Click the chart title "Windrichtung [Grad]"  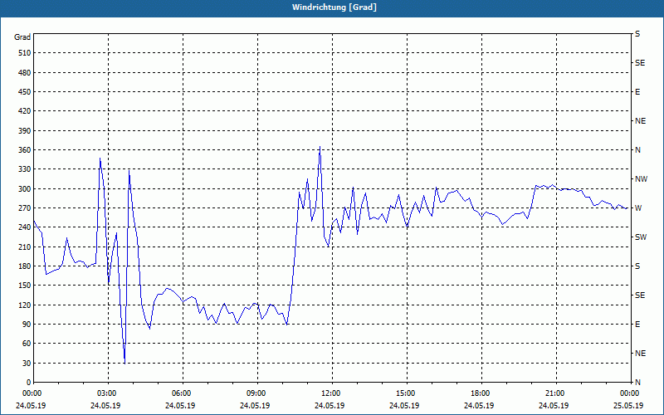pyautogui.click(x=334, y=7)
